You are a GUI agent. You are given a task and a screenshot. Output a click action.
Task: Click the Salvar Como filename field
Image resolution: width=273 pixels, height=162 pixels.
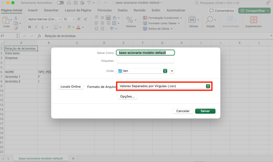(145, 53)
